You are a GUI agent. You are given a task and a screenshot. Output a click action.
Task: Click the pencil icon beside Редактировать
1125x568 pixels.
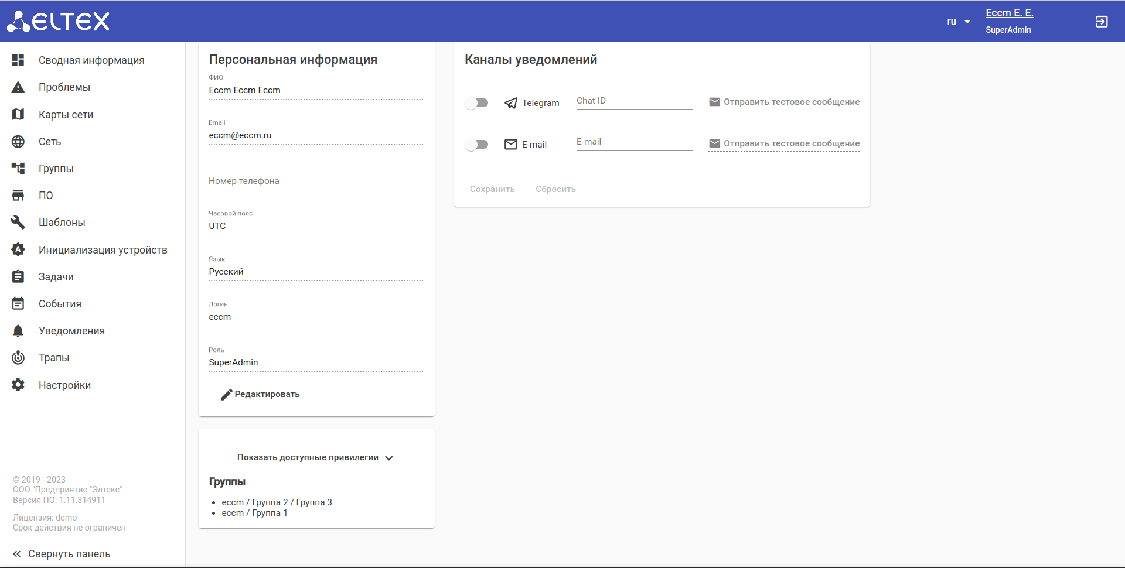(x=226, y=395)
